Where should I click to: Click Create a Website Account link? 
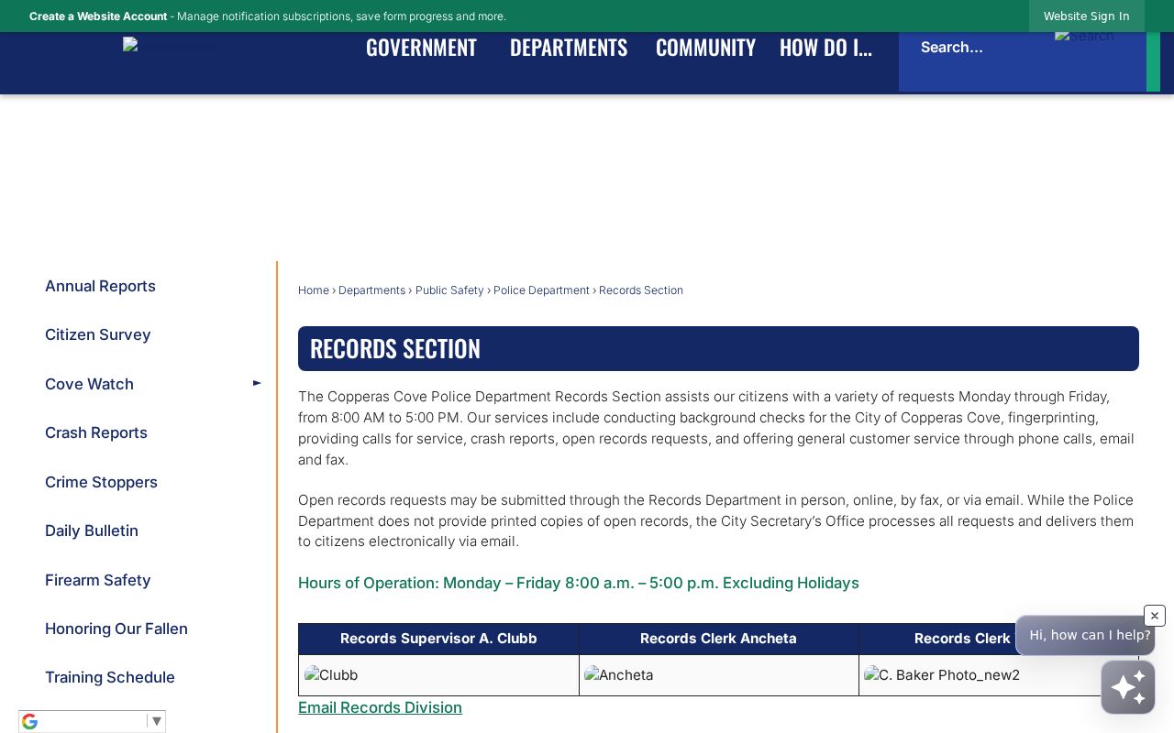98,16
